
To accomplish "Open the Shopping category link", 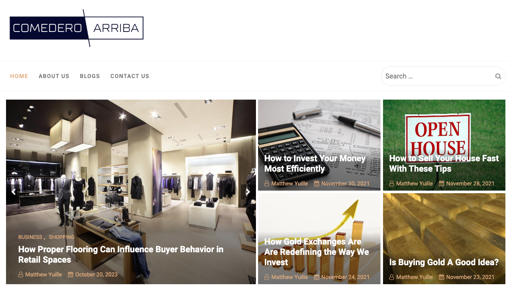I will pos(62,237).
